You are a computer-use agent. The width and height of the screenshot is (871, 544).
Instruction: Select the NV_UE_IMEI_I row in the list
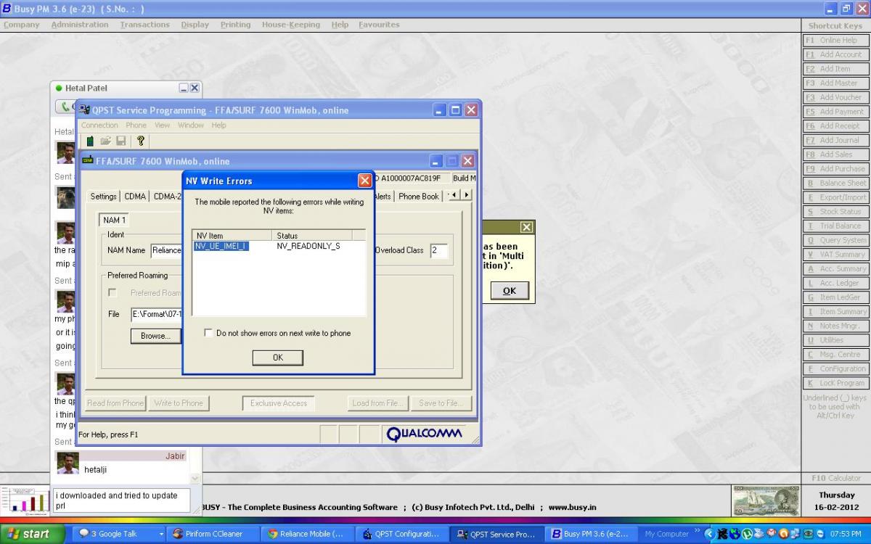[x=221, y=247]
